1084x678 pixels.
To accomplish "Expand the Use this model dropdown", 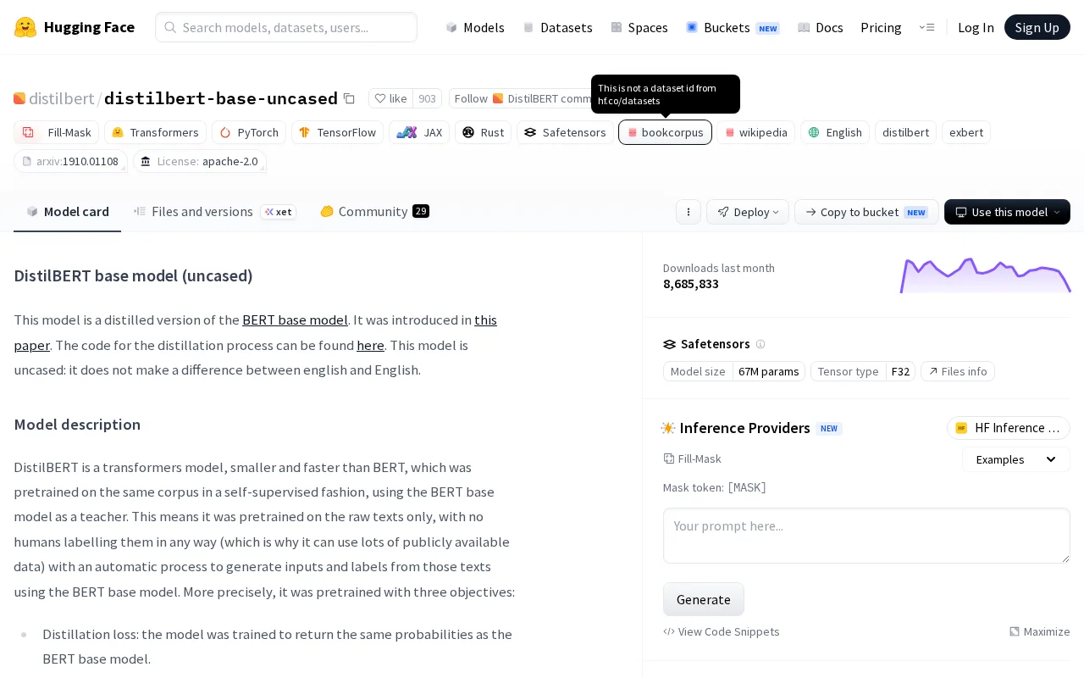I will (1007, 212).
